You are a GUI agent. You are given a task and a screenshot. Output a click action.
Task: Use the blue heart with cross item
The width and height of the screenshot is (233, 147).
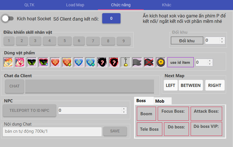point(79,62)
